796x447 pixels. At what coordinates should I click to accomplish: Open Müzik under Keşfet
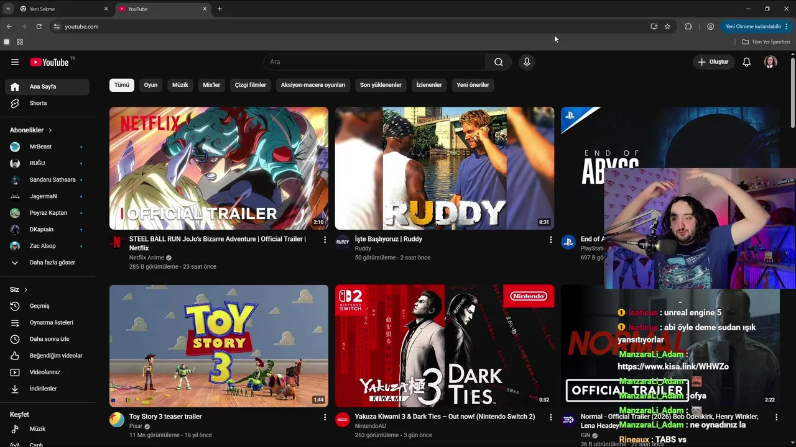(47, 429)
